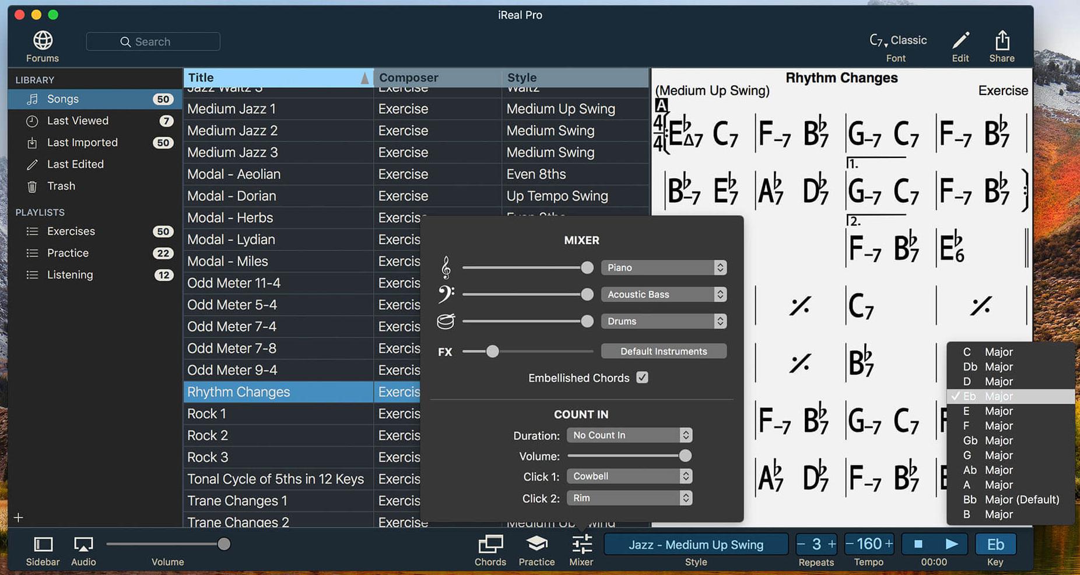Open Trash in sidebar

click(x=95, y=186)
